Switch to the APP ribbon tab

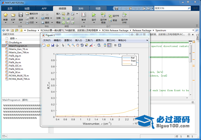point(44,9)
